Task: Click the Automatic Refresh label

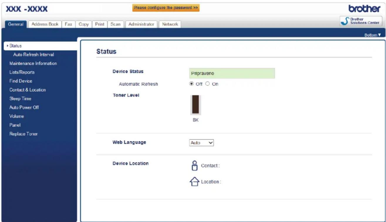Action: point(138,84)
